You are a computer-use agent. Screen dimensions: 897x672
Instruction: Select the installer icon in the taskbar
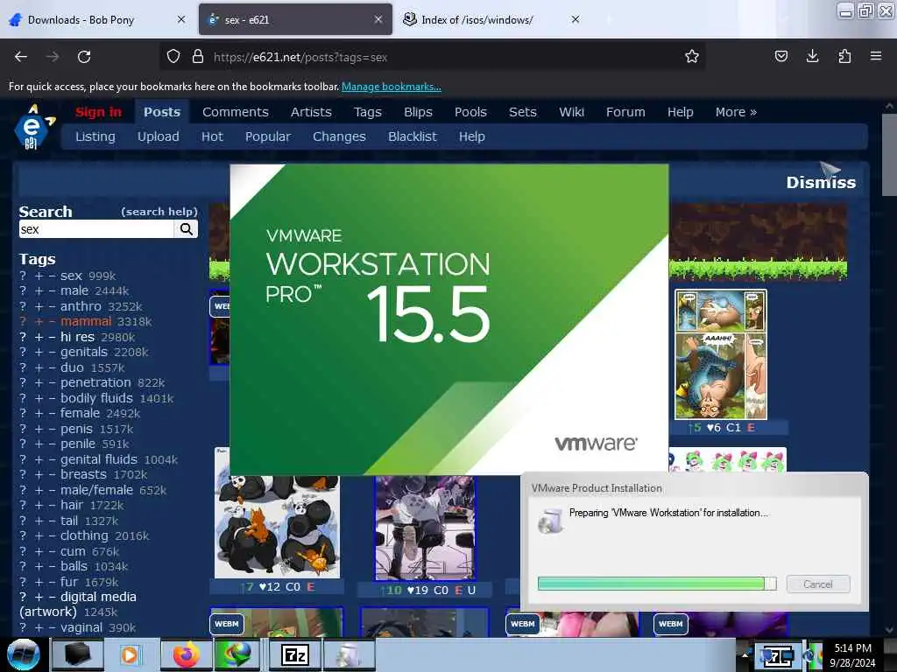(350, 654)
